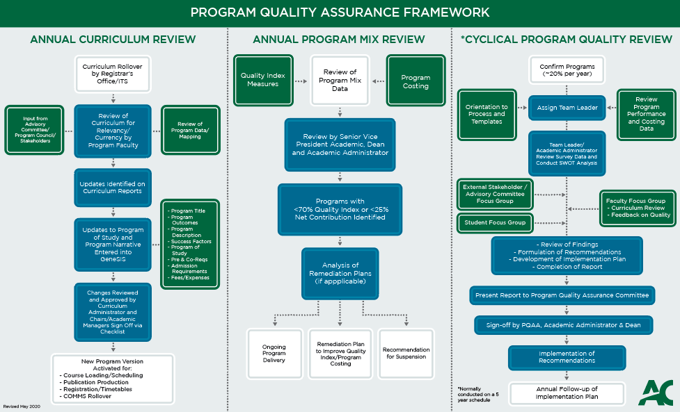The image size is (680, 412).
Task: Select the Analysis of Remediation Plans box
Action: 340,273
